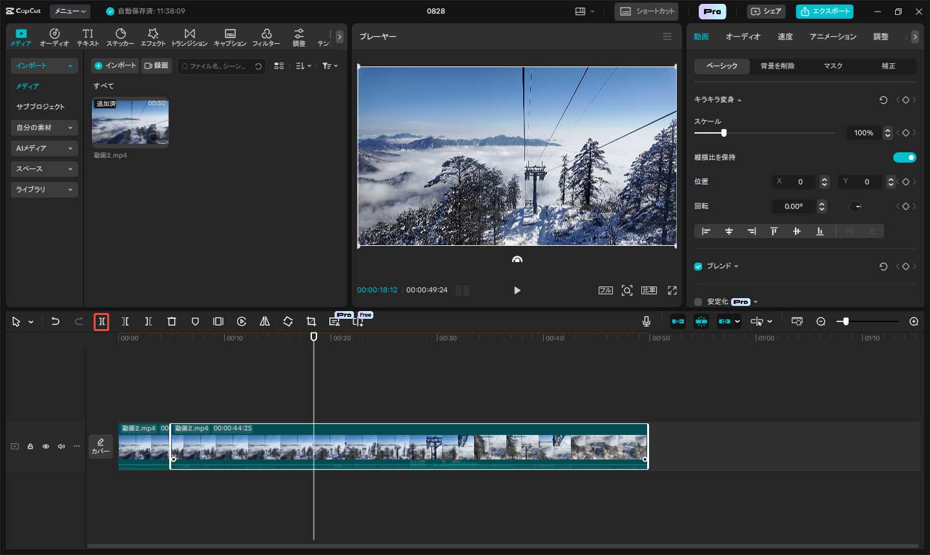Screen dimensions: 930x555
Task: Click the undo arrow in timeline toolbar
Action: pos(56,321)
